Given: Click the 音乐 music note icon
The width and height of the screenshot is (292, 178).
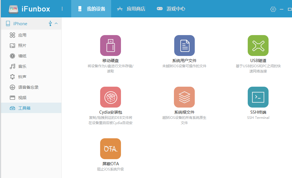Looking at the screenshot, I should (12, 66).
